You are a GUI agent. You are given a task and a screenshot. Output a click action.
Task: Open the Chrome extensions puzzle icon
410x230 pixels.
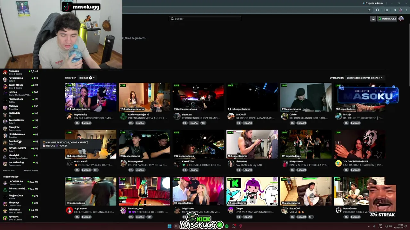click(x=377, y=10)
